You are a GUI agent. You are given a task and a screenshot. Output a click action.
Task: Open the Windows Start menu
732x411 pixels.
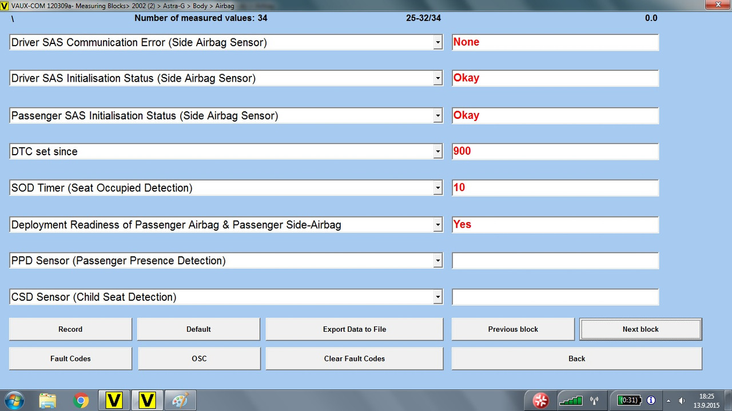[x=13, y=401]
